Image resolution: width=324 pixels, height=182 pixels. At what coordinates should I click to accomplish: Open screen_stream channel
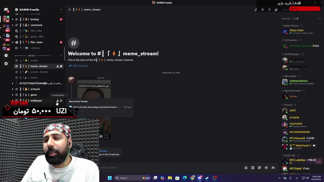38,72
